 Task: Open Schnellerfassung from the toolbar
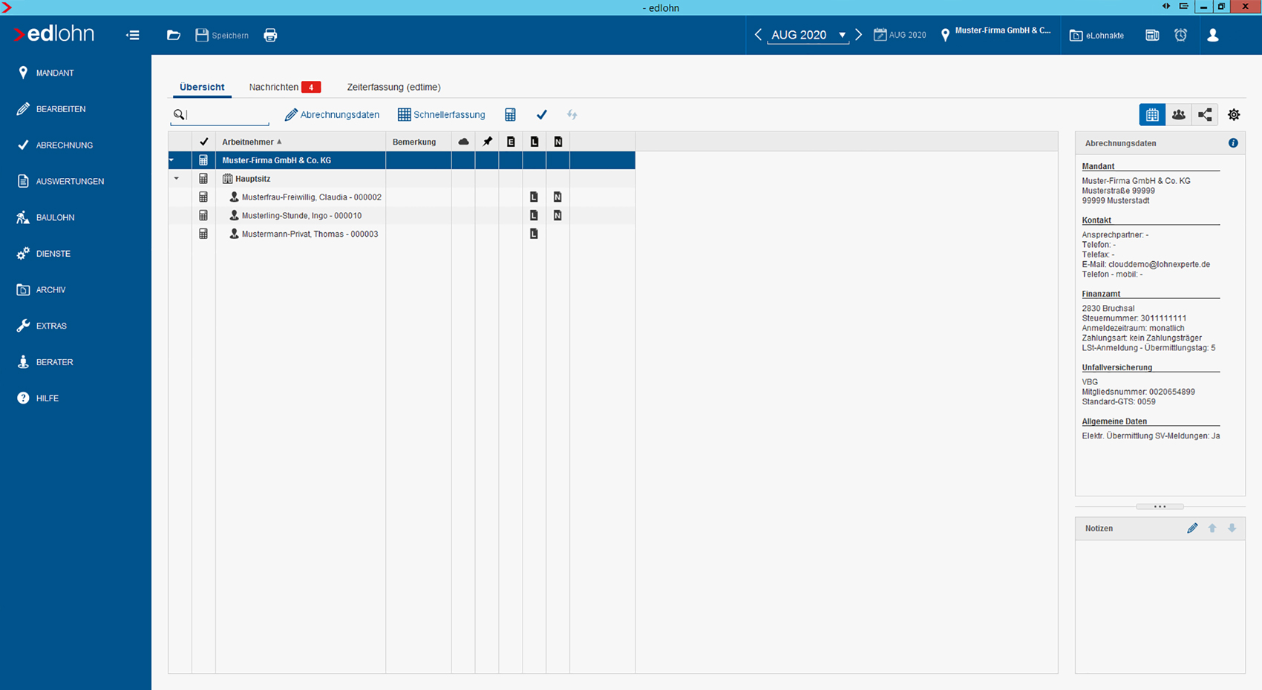pos(441,114)
